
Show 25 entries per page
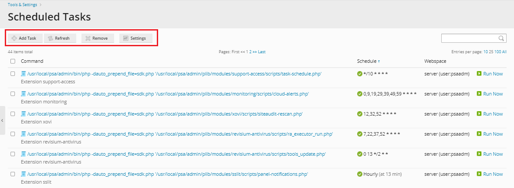click(492, 52)
